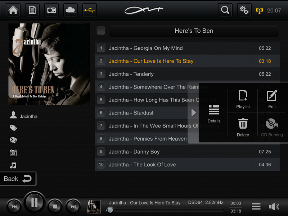Tap the wireless signal status icon
288x216 pixels.
(259, 10)
